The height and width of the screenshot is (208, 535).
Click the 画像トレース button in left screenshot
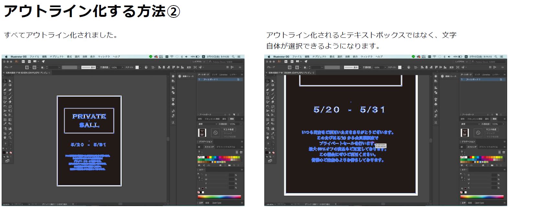click(186, 76)
